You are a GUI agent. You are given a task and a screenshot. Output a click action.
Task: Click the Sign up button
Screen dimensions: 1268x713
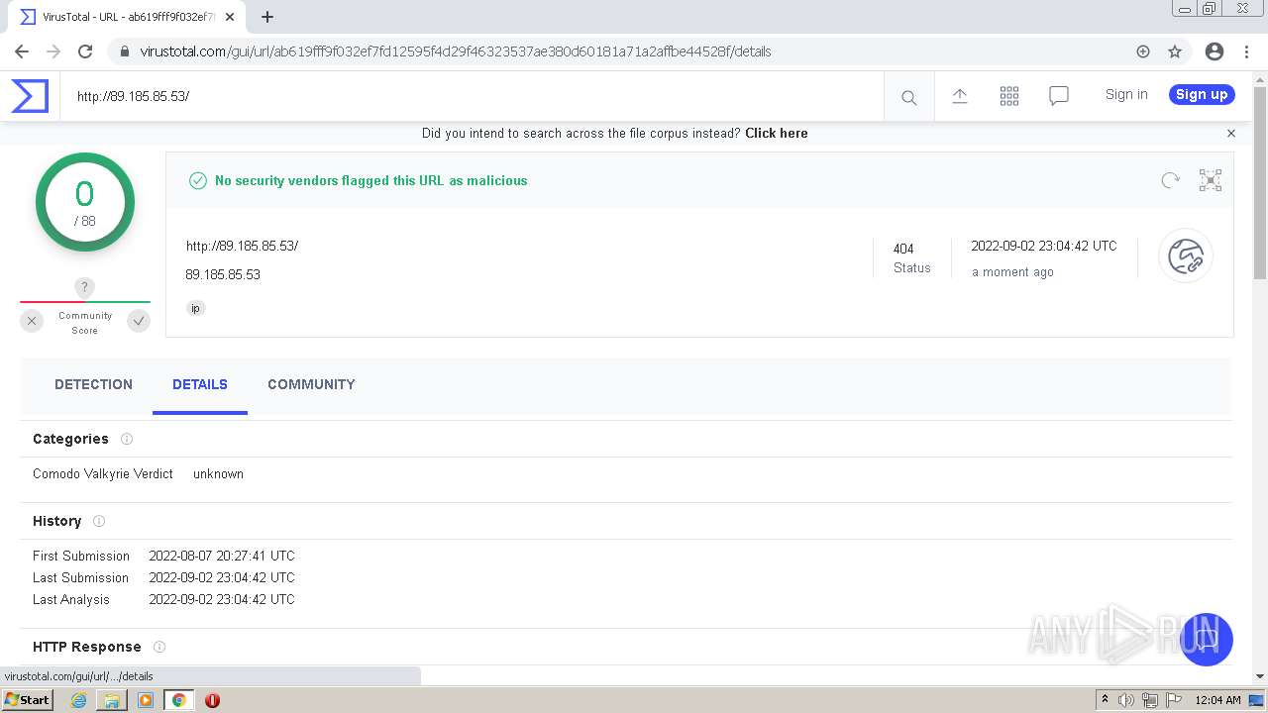click(x=1202, y=94)
